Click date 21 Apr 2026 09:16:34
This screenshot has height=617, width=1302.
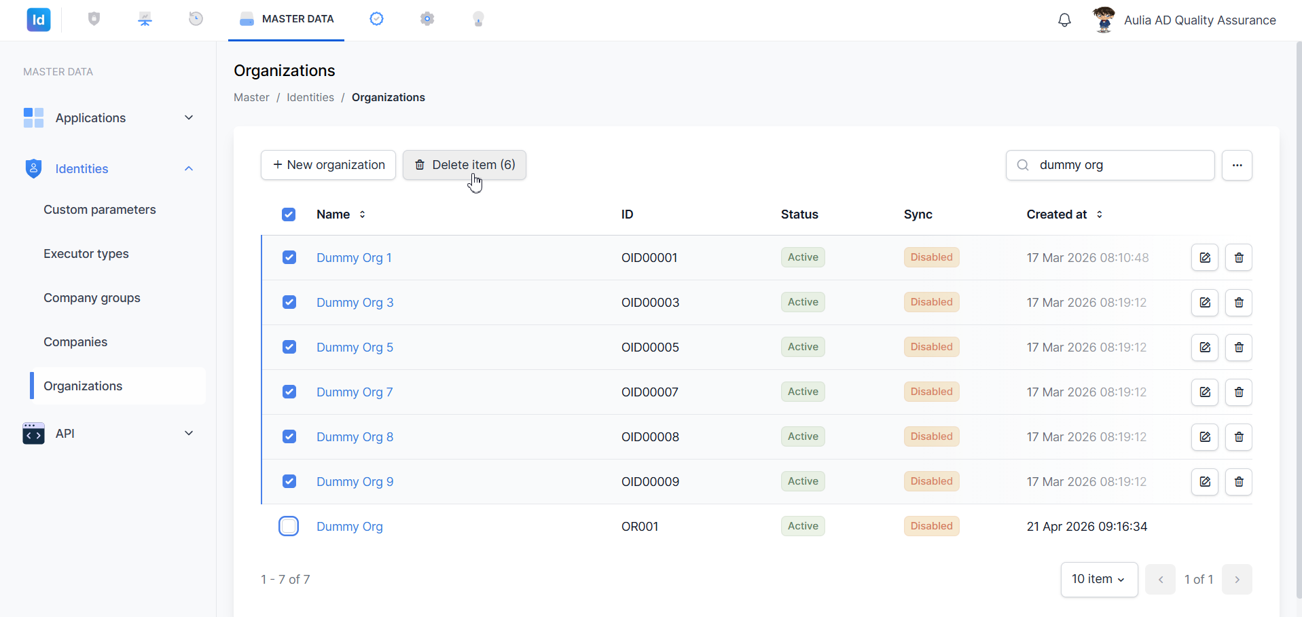coord(1087,527)
